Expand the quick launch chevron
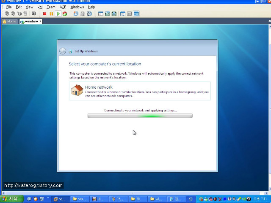Viewport: 271px width, 203px height. (x=48, y=198)
